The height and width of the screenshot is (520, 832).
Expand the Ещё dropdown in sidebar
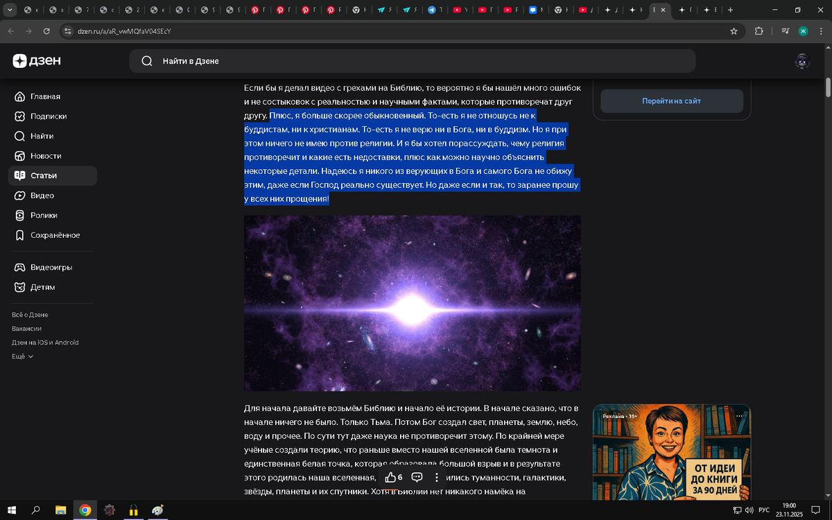pos(23,356)
